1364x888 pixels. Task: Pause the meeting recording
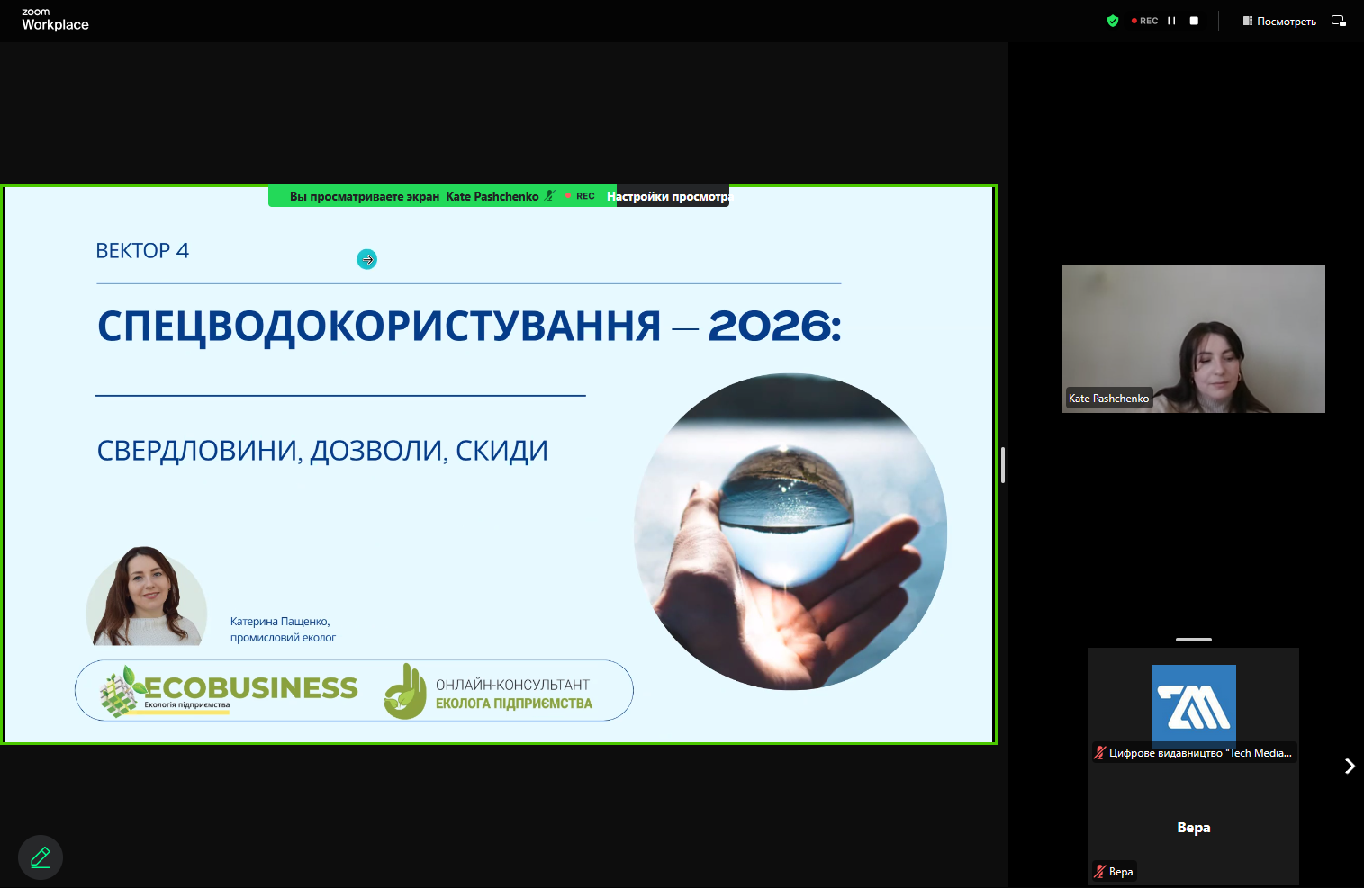click(1171, 21)
